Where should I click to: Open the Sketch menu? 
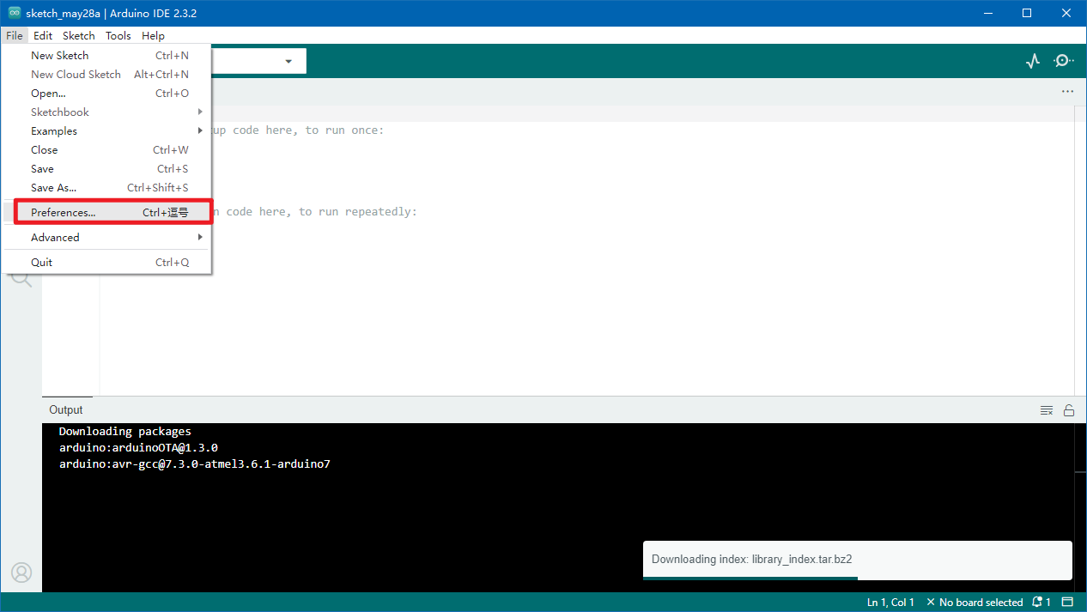pos(79,36)
